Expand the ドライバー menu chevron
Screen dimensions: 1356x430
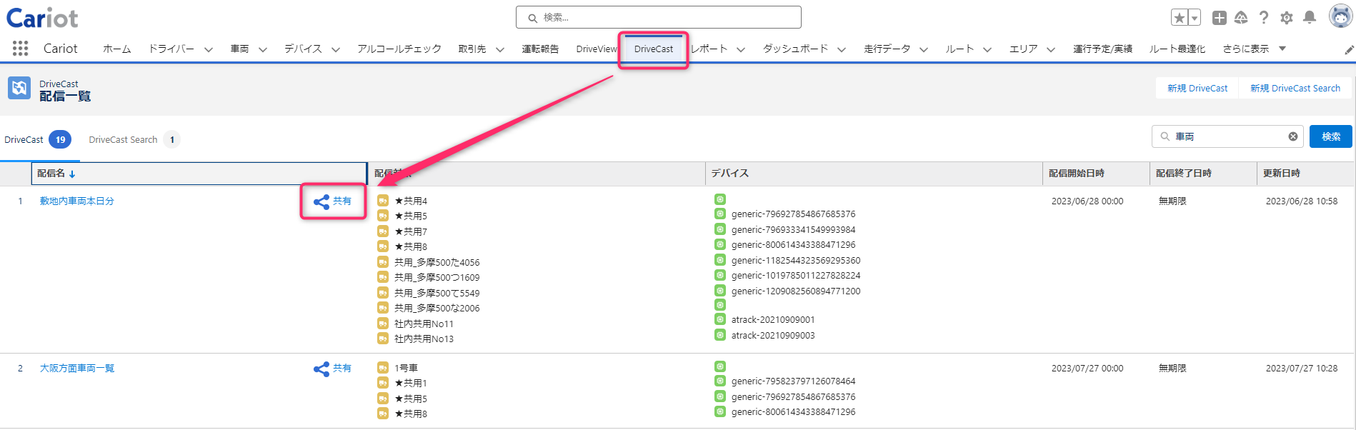209,50
